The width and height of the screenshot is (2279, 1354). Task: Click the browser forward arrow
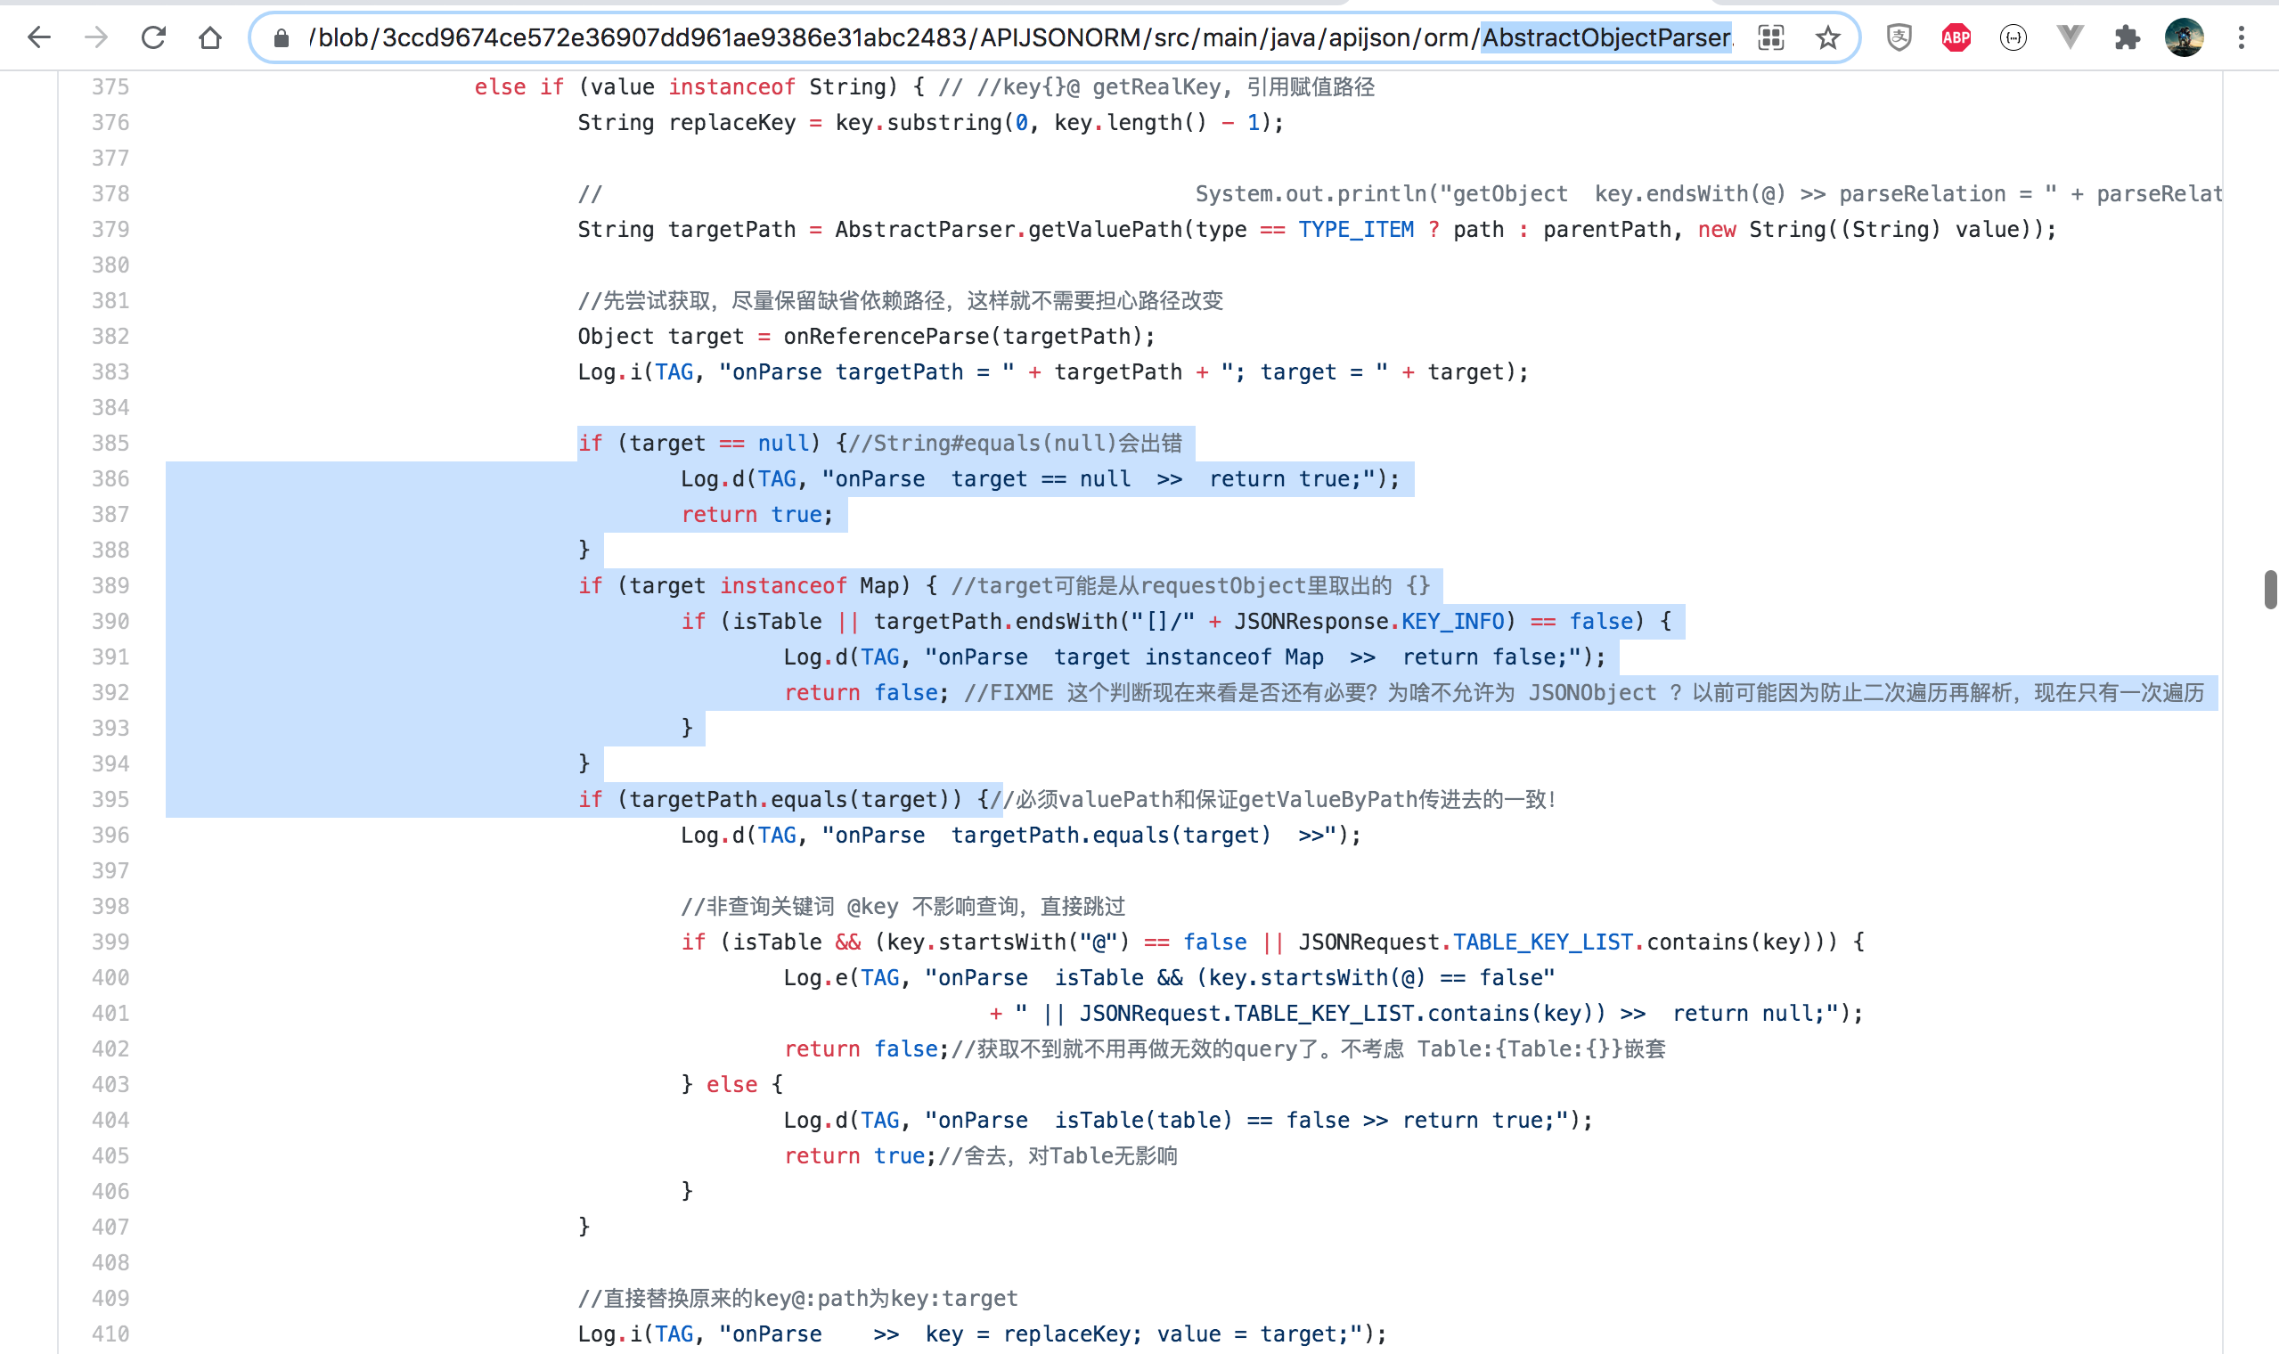96,37
